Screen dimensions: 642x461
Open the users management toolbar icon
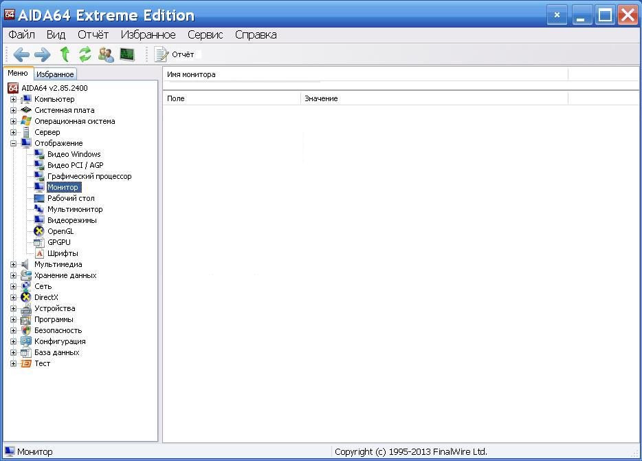tap(106, 54)
